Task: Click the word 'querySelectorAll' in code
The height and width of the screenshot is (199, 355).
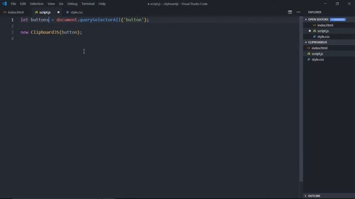Action: pos(100,20)
